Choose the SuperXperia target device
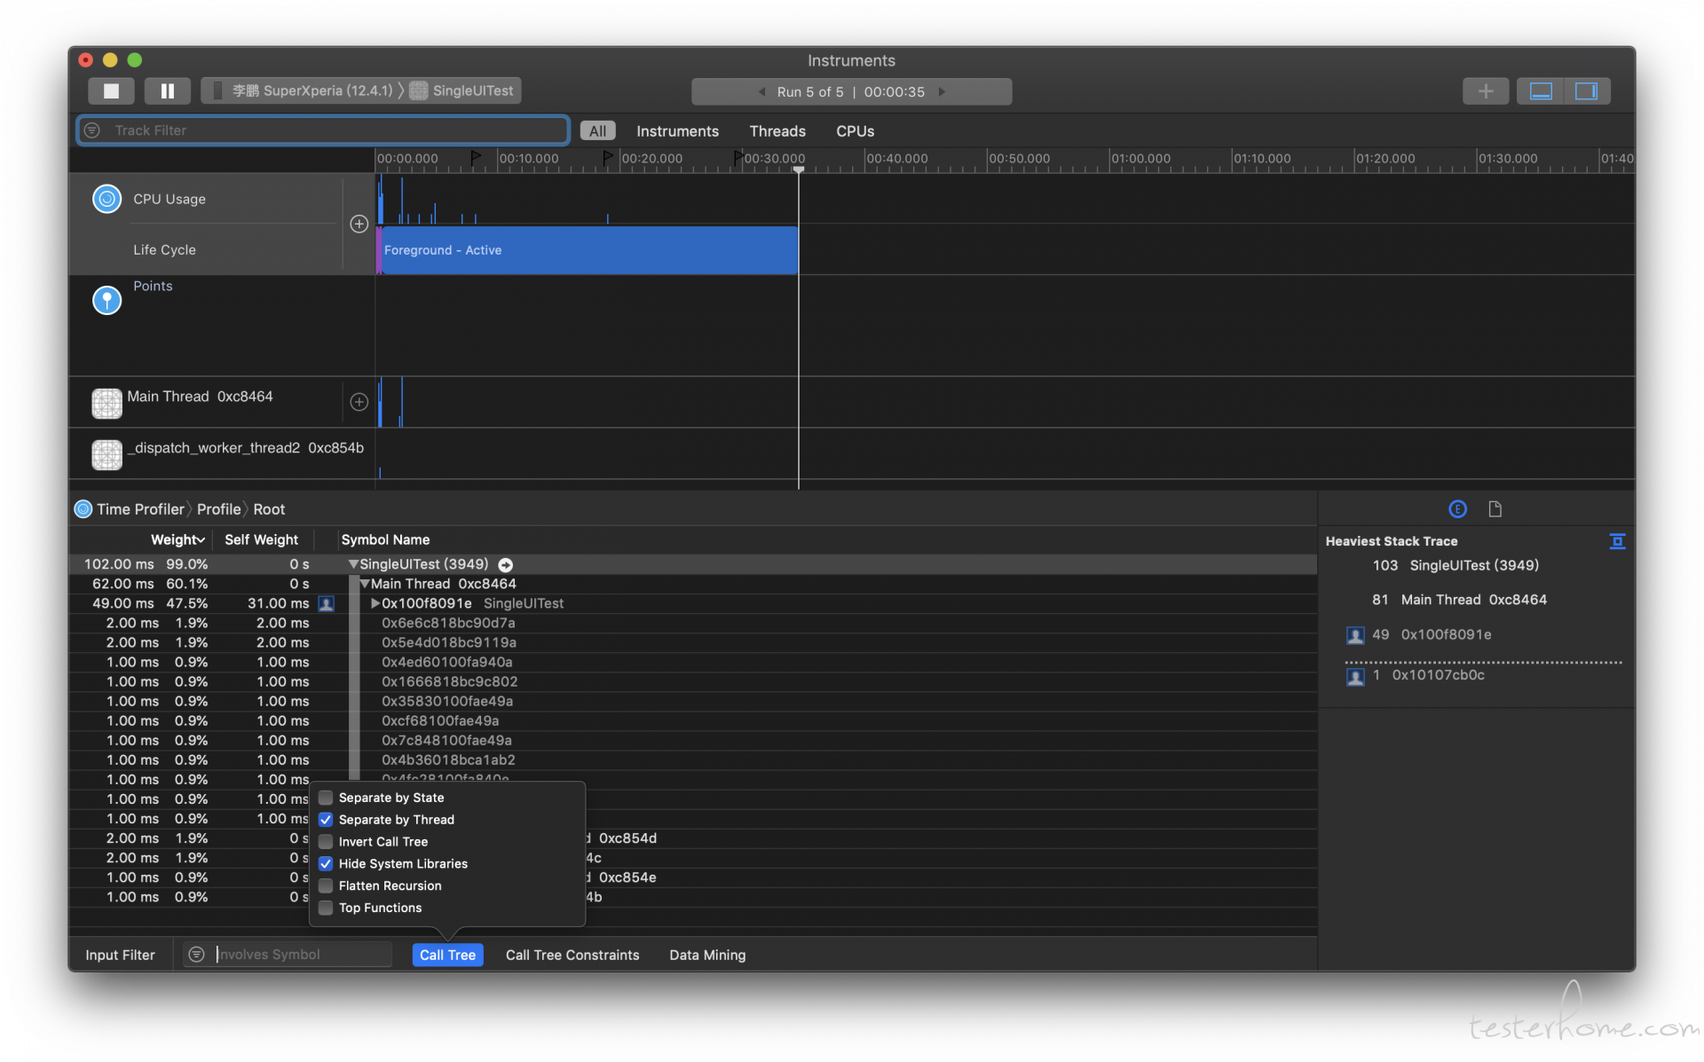This screenshot has width=1704, height=1062. click(302, 90)
